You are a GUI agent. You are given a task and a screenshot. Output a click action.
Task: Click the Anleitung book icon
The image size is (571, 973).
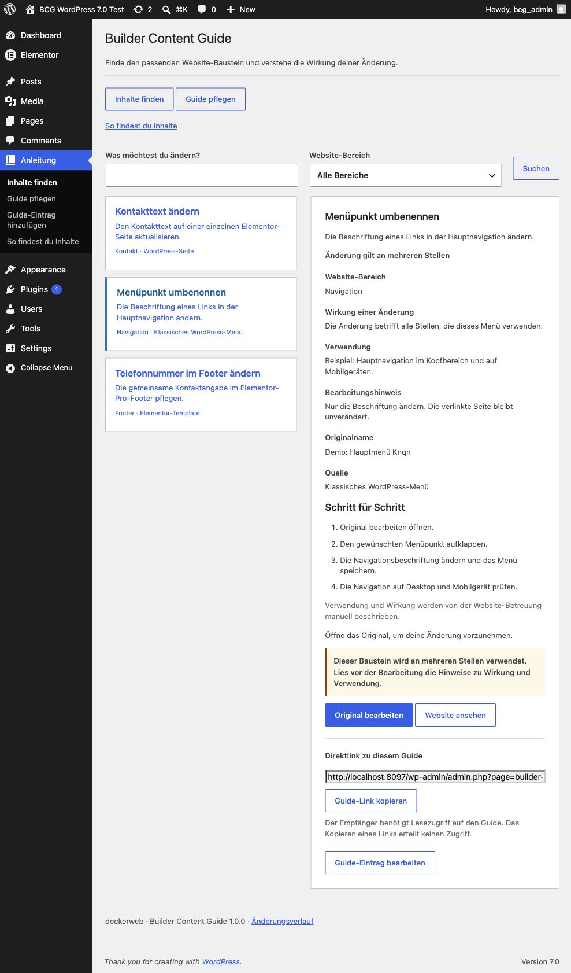(x=10, y=160)
